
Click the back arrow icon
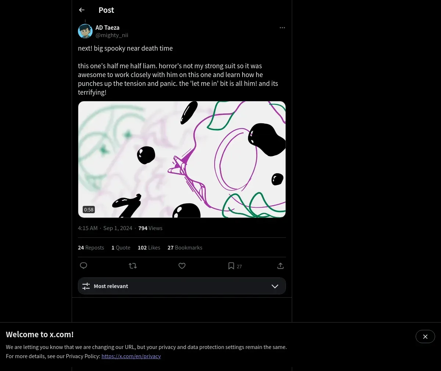click(82, 10)
